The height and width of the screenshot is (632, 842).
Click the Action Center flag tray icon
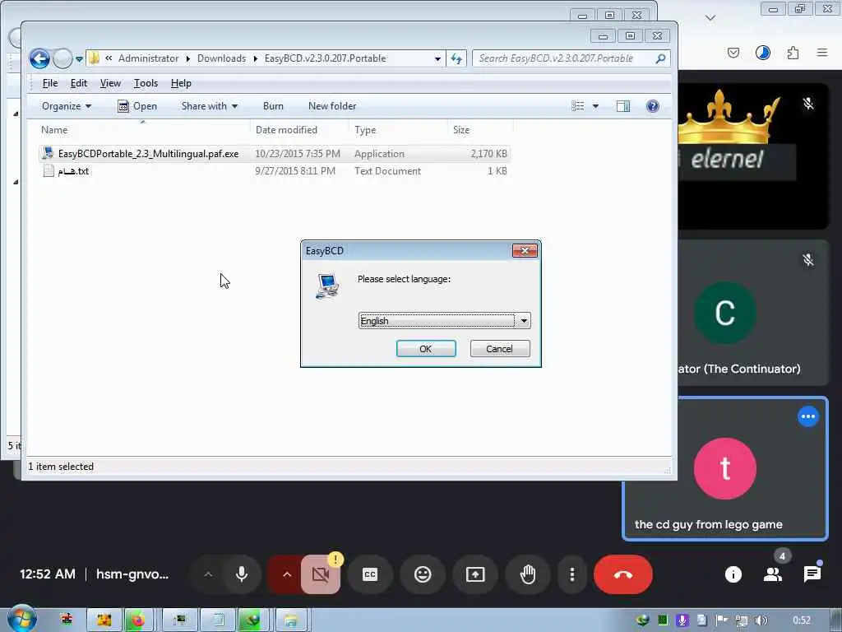pos(722,620)
